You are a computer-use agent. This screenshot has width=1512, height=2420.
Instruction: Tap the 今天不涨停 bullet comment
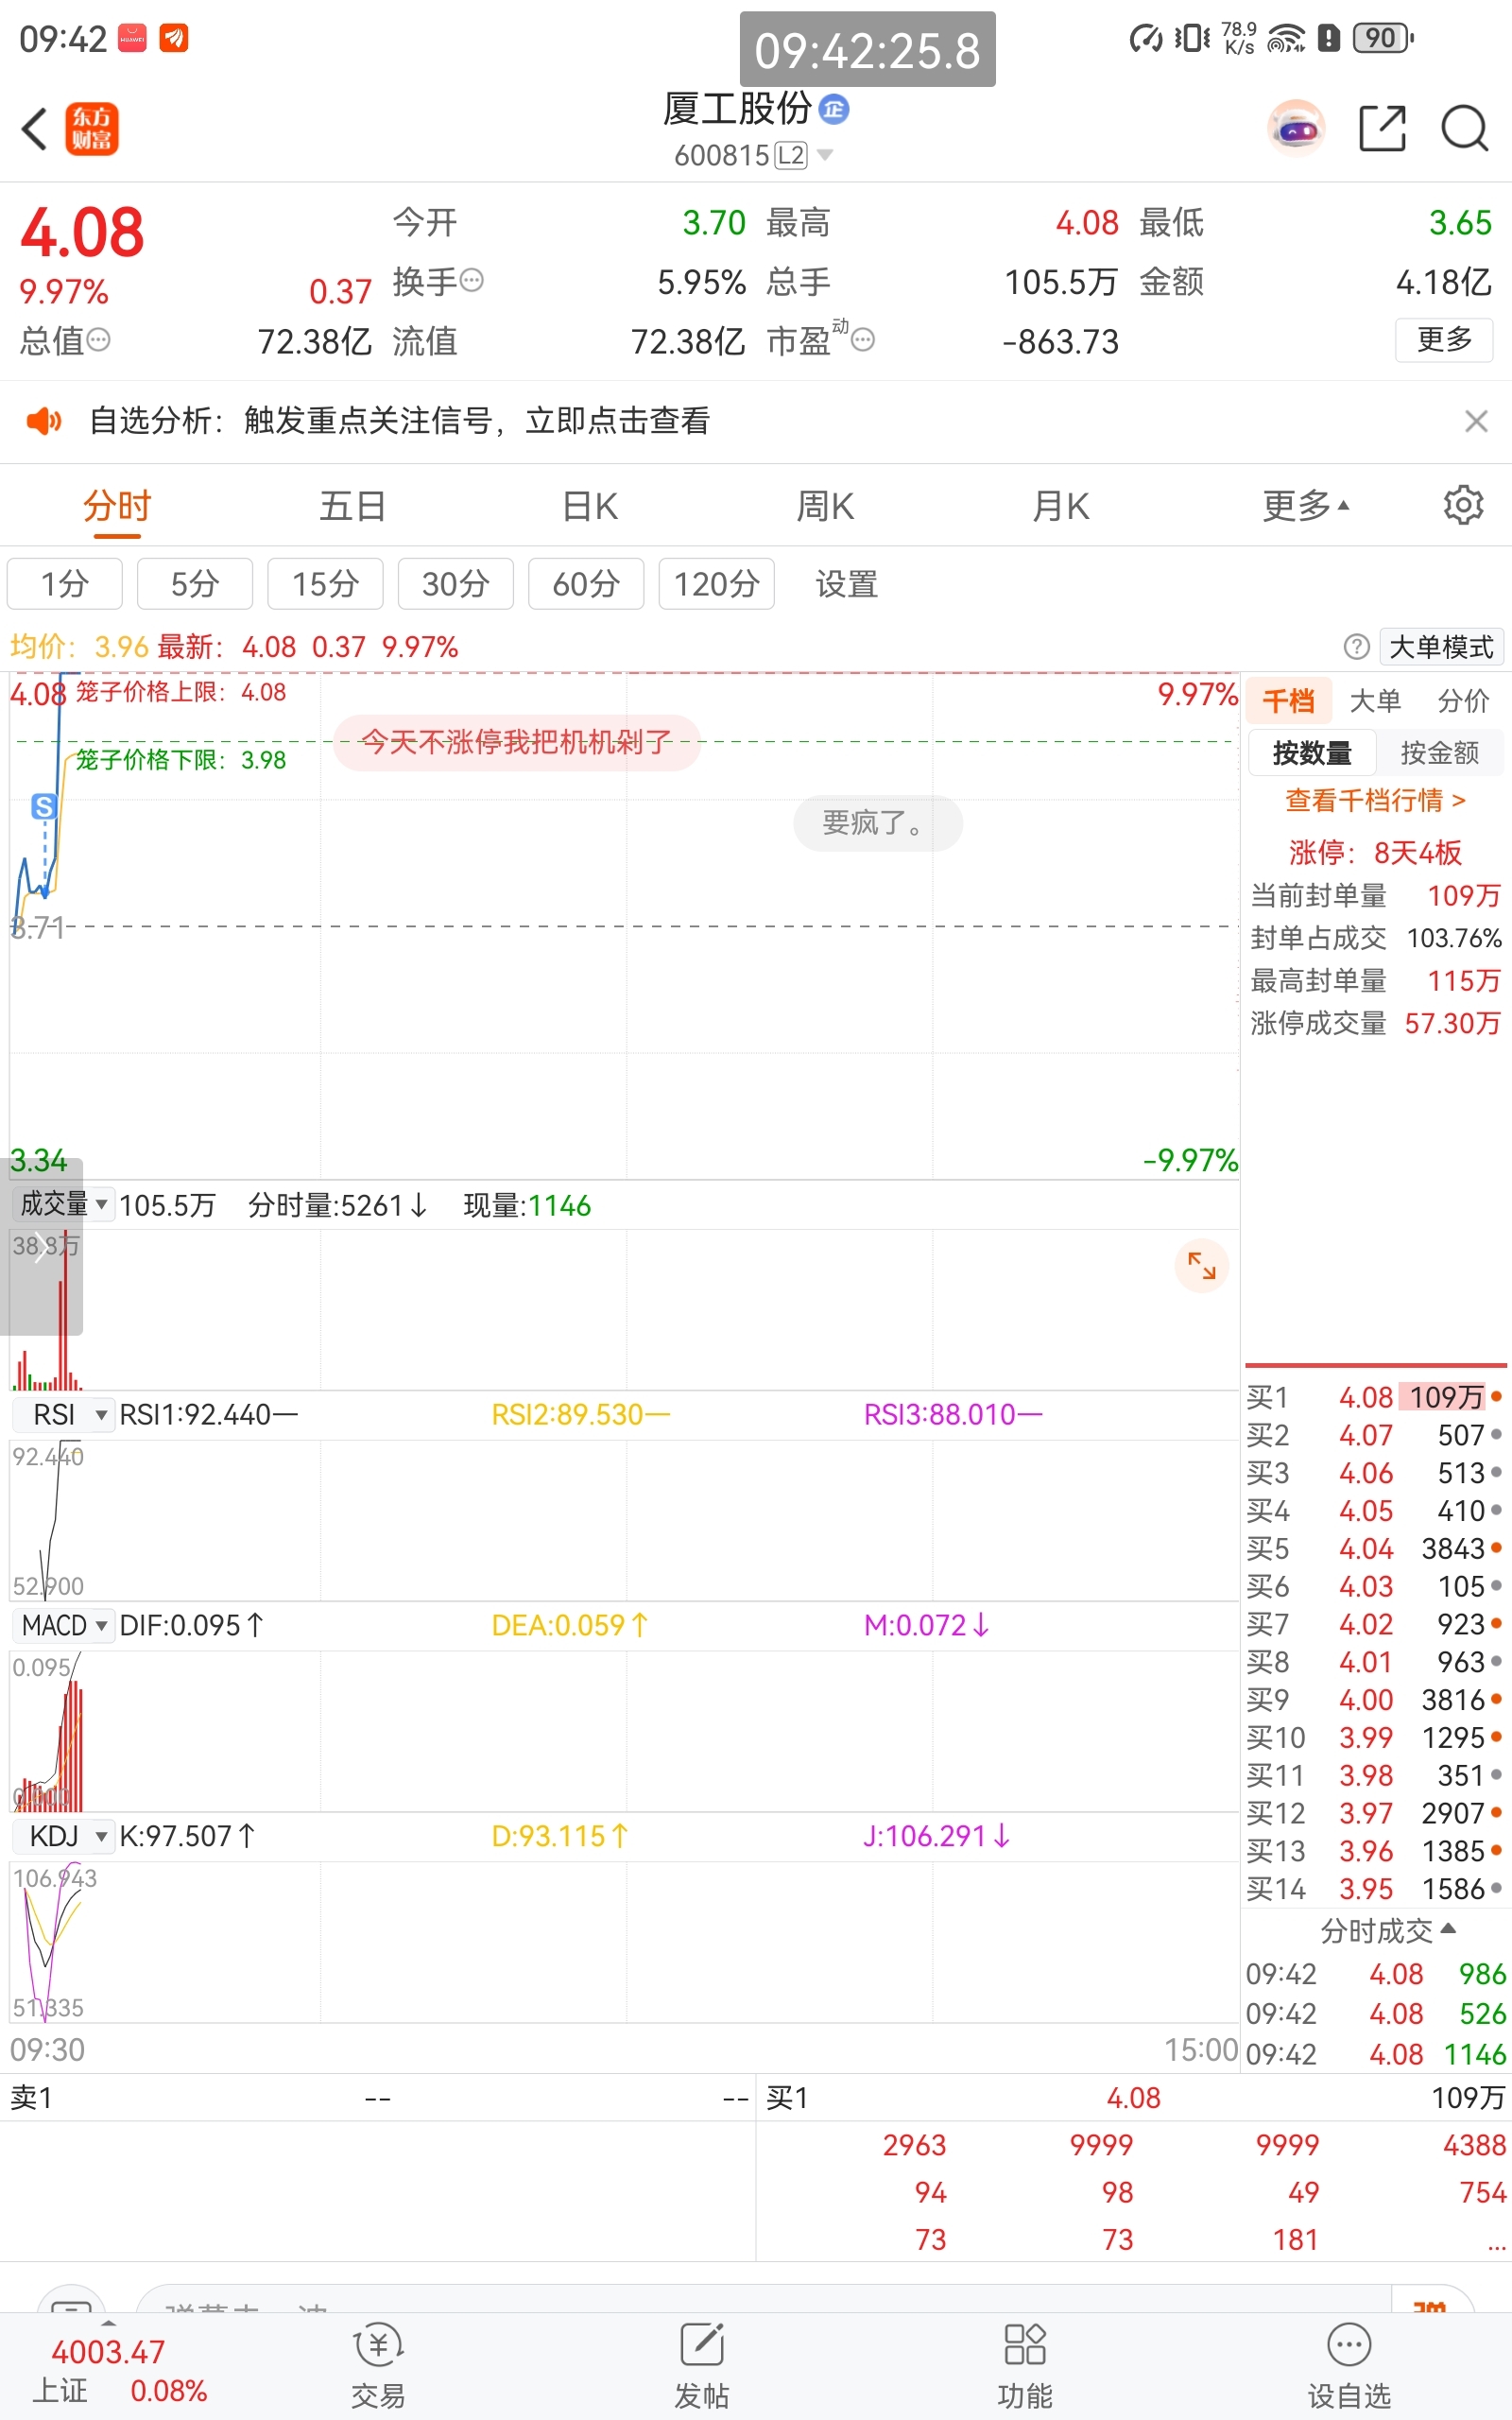tap(516, 741)
